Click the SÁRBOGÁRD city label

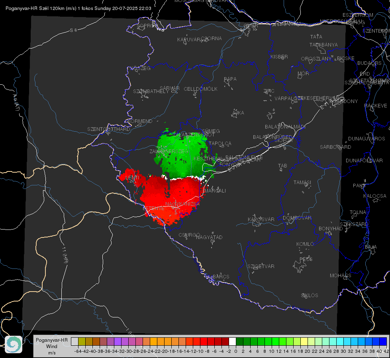click(x=335, y=147)
